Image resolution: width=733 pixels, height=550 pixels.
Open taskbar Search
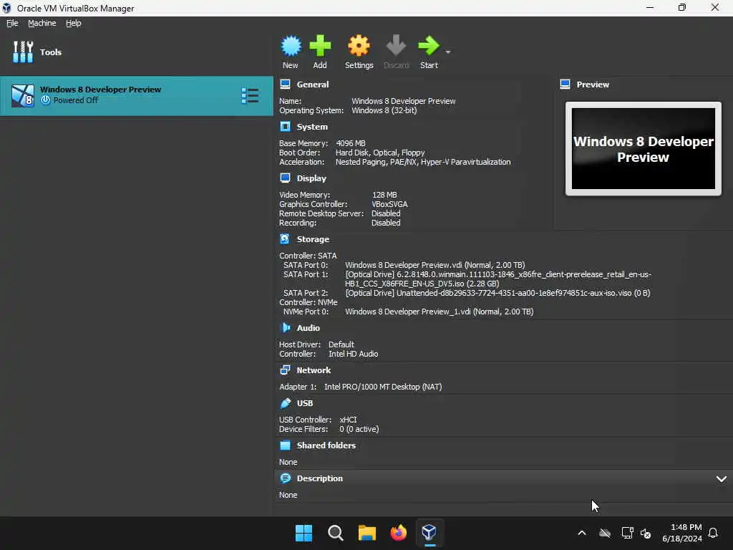pyautogui.click(x=335, y=533)
